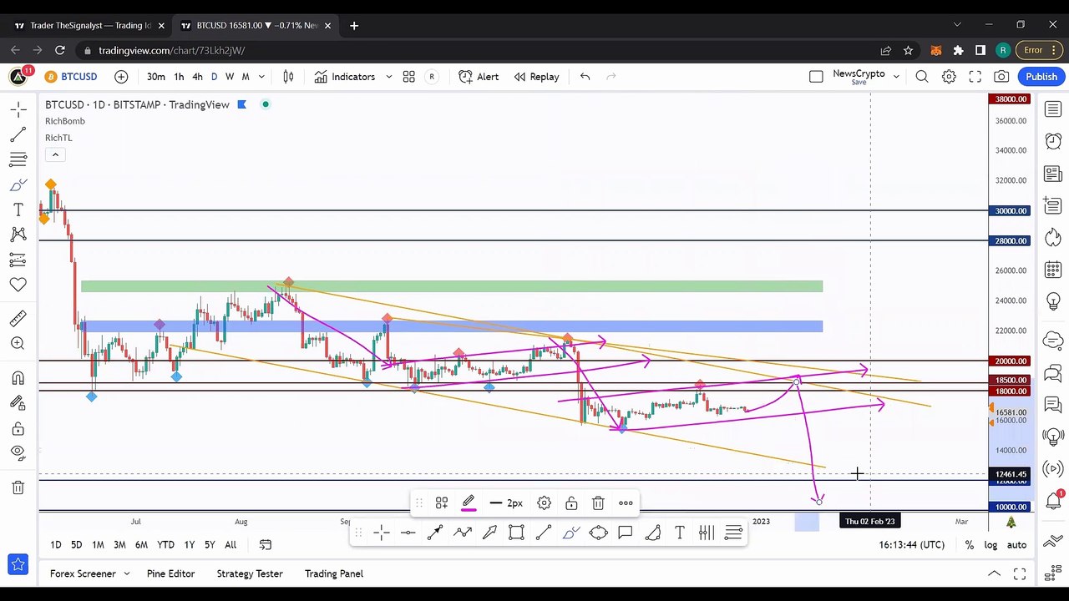Collapse the indicator legend chevron
The width and height of the screenshot is (1069, 601).
click(x=55, y=154)
